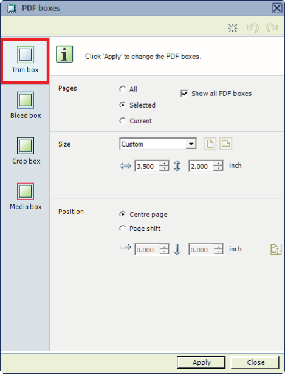Click the grid icon beside position offsets

pyautogui.click(x=276, y=249)
